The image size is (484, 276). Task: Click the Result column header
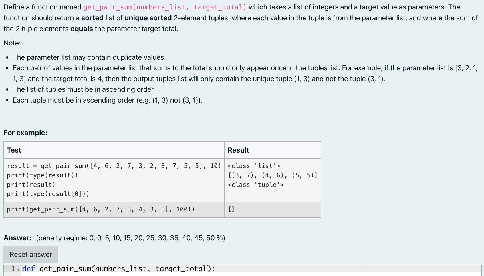(x=238, y=150)
